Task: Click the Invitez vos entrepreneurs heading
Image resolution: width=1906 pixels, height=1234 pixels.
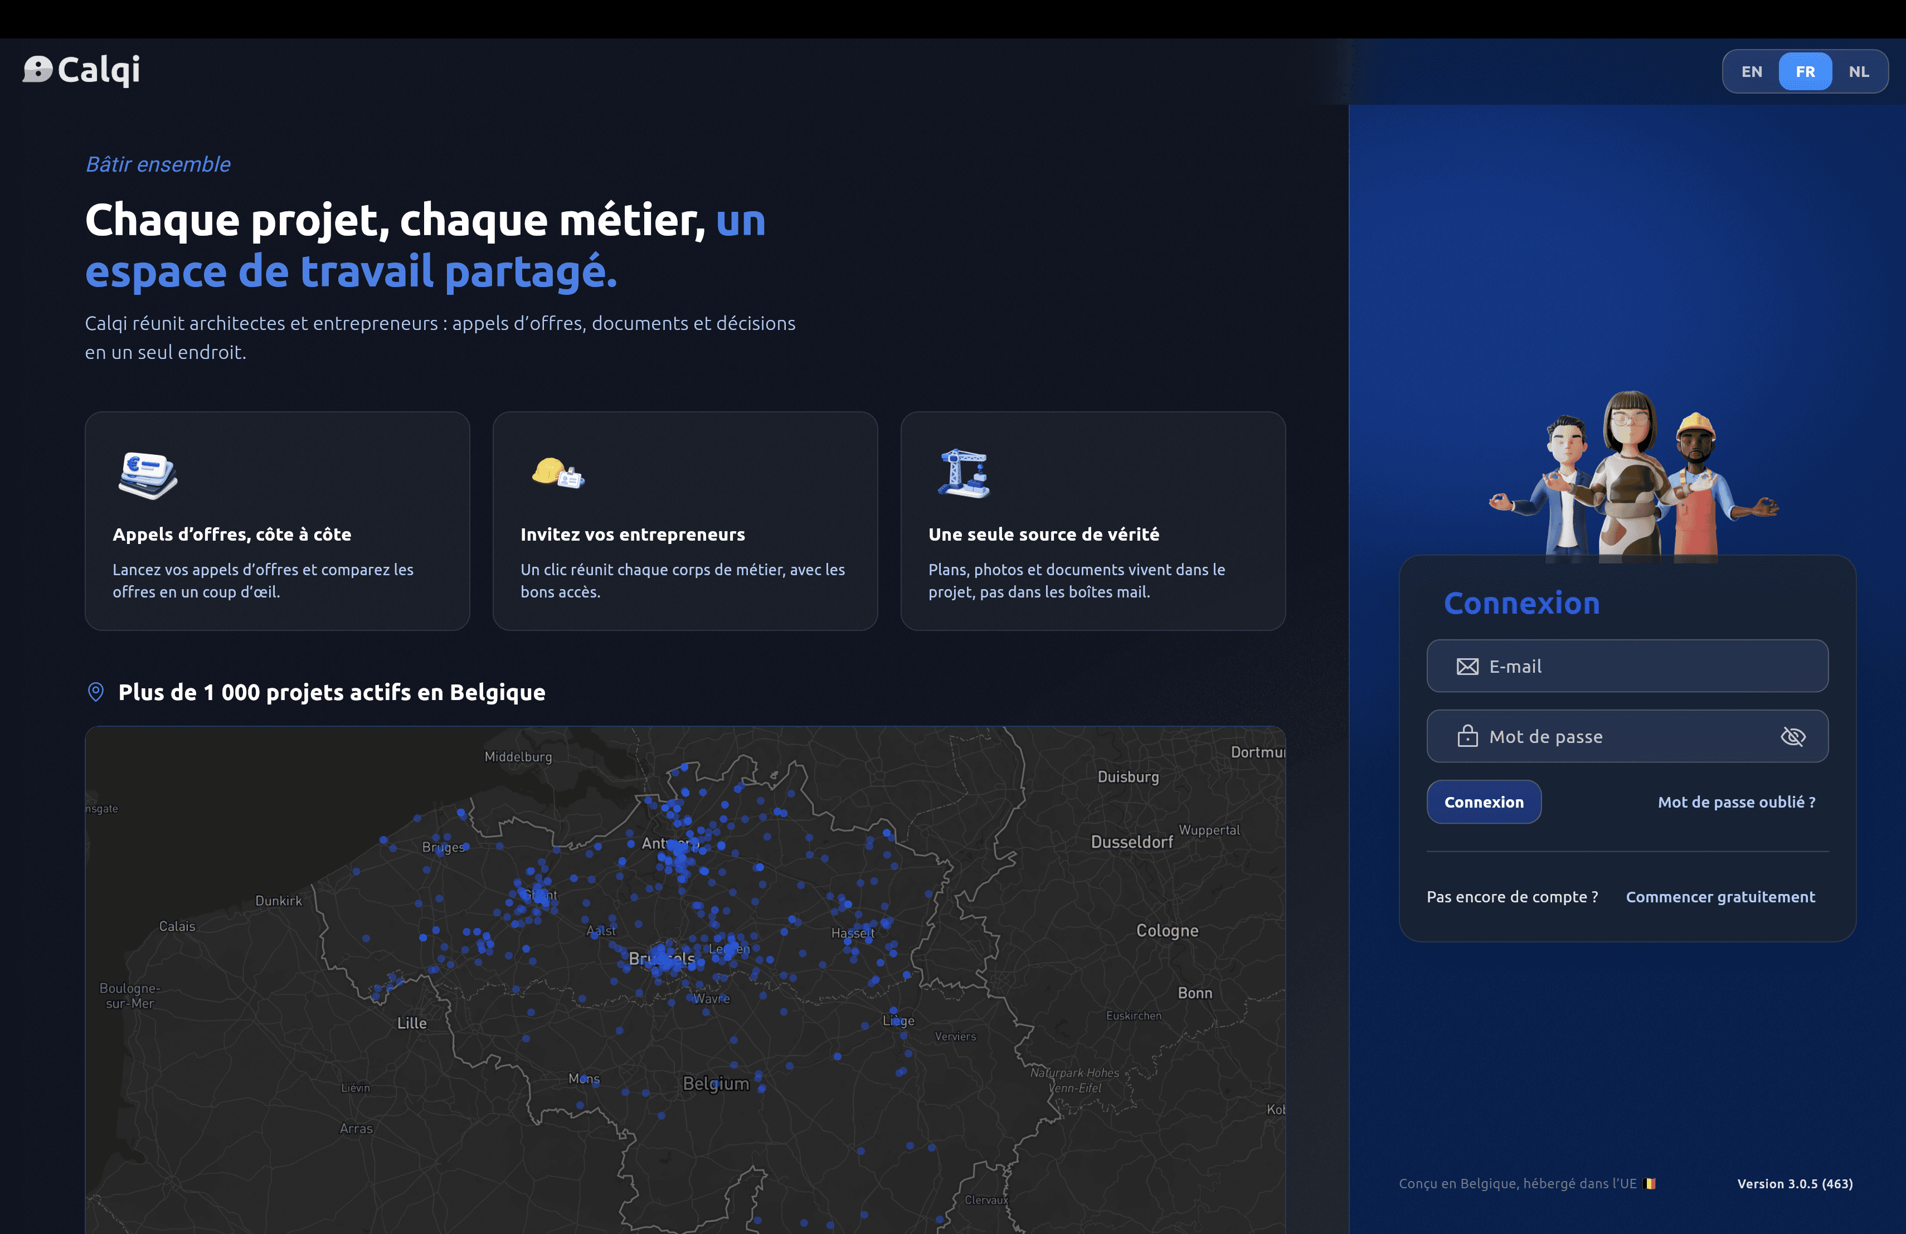Action: pyautogui.click(x=633, y=534)
